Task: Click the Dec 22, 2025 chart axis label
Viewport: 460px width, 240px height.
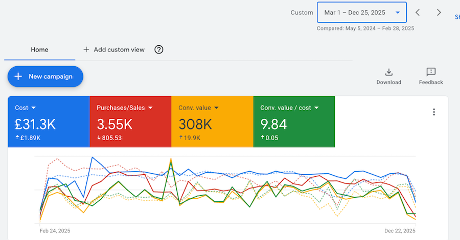Action: 400,231
